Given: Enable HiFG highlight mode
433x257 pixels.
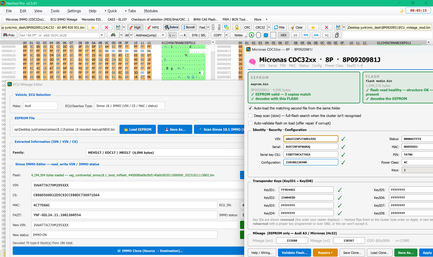Looking at the screenshot, I should pyautogui.click(x=153, y=27).
